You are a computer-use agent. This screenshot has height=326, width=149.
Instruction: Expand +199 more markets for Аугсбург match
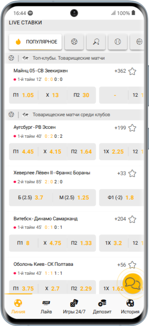[120, 128]
